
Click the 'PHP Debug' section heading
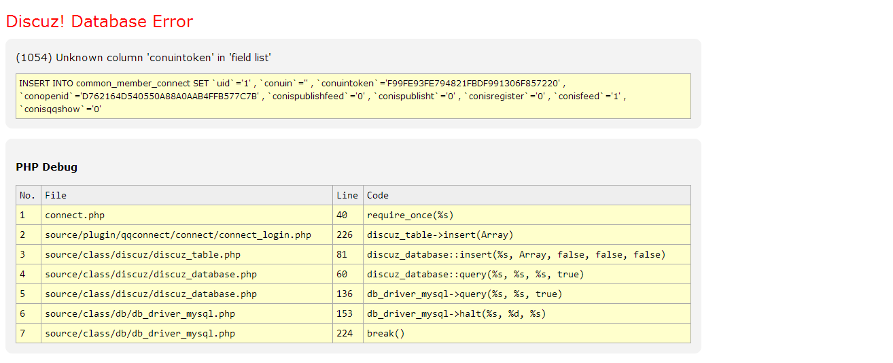46,167
